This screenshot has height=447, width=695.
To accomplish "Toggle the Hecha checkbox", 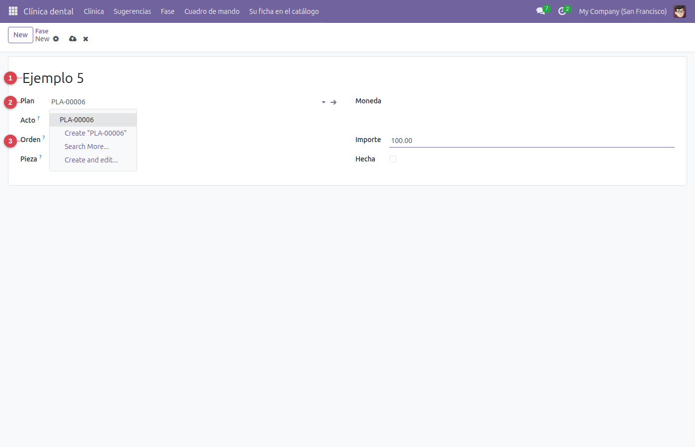I will point(393,159).
